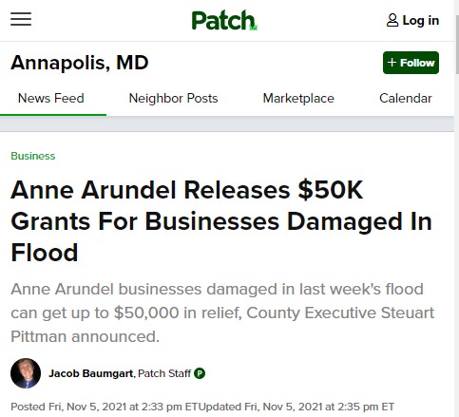Open the Business category link
Image resolution: width=459 pixels, height=417 pixels.
pyautogui.click(x=33, y=156)
